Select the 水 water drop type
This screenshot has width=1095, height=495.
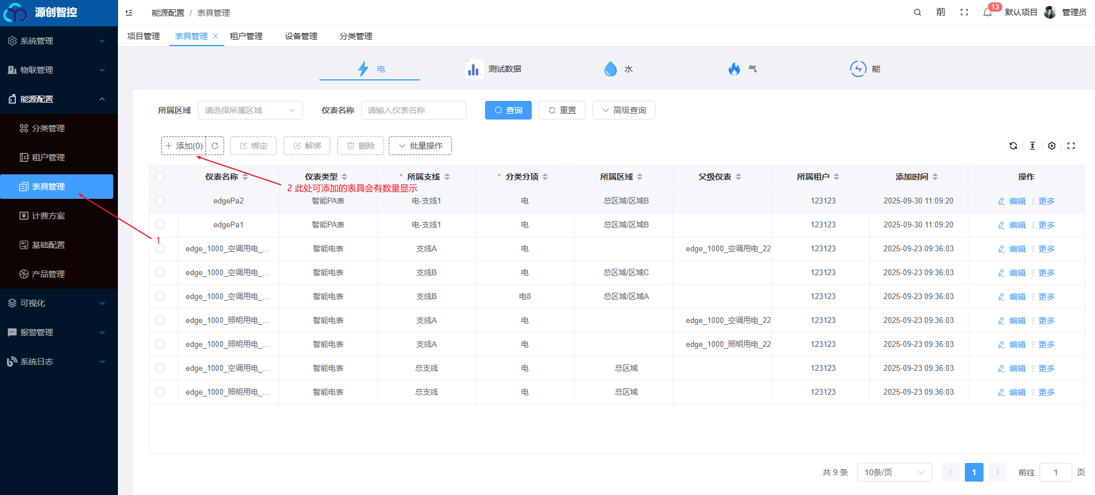pos(618,69)
